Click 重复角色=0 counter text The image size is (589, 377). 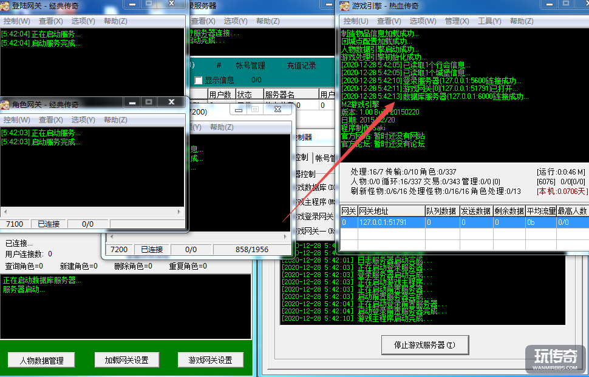coord(188,266)
